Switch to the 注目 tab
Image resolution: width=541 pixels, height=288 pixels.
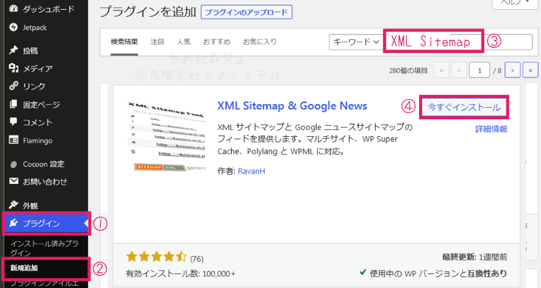[x=157, y=42]
